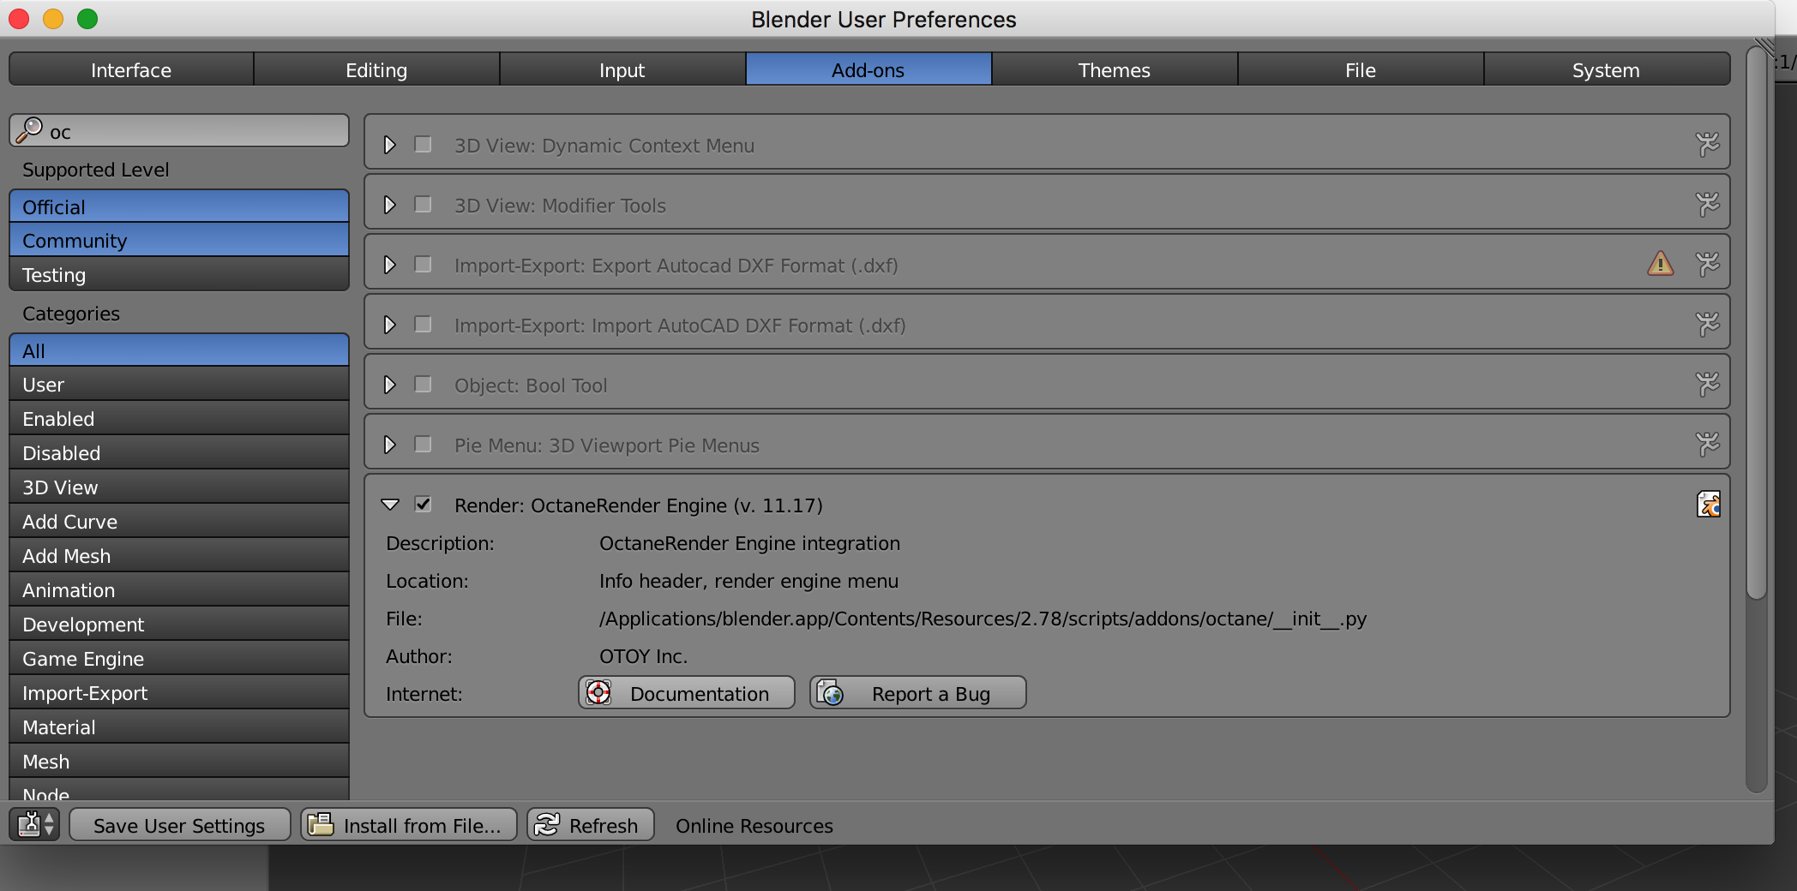Open the editor type selector at bottom left
The height and width of the screenshot is (891, 1797).
[x=34, y=824]
